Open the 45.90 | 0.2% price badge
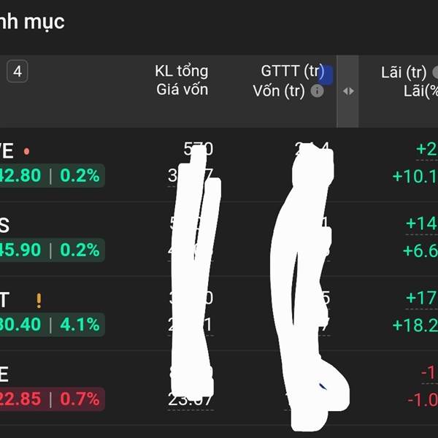The width and height of the screenshot is (438, 438). click(52, 250)
